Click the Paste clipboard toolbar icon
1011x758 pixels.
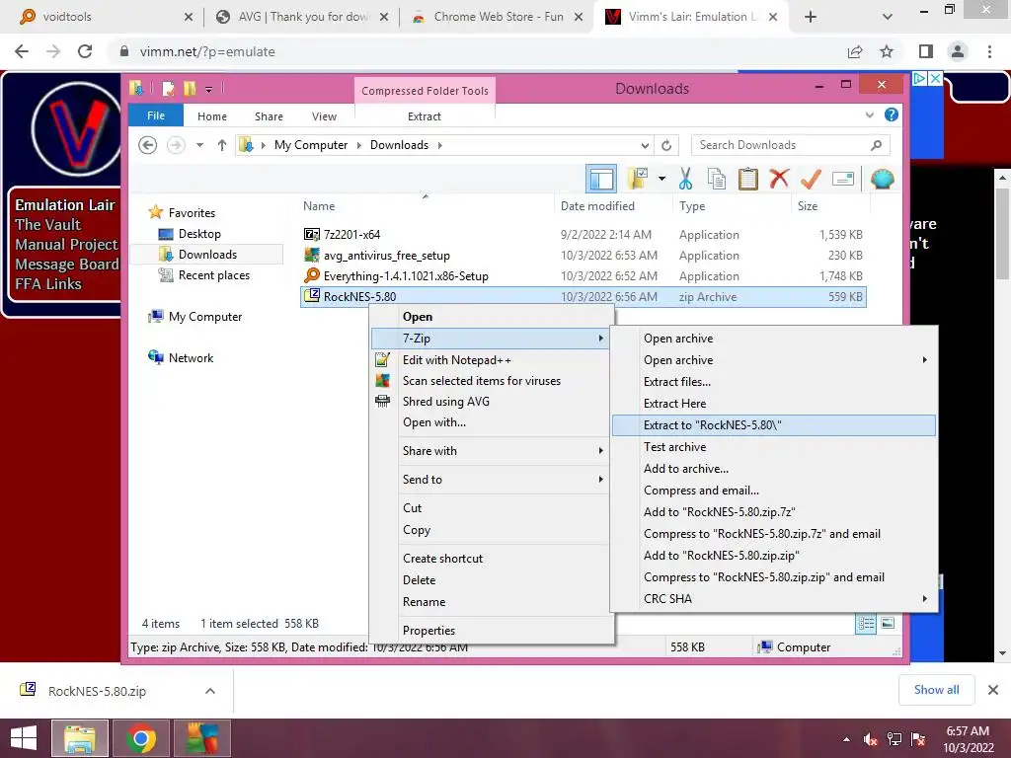pos(748,179)
